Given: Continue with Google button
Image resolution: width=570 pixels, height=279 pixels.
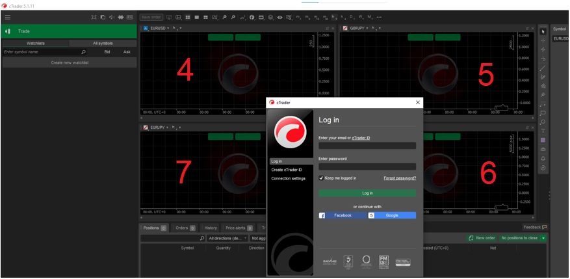Looking at the screenshot, I should coord(392,215).
